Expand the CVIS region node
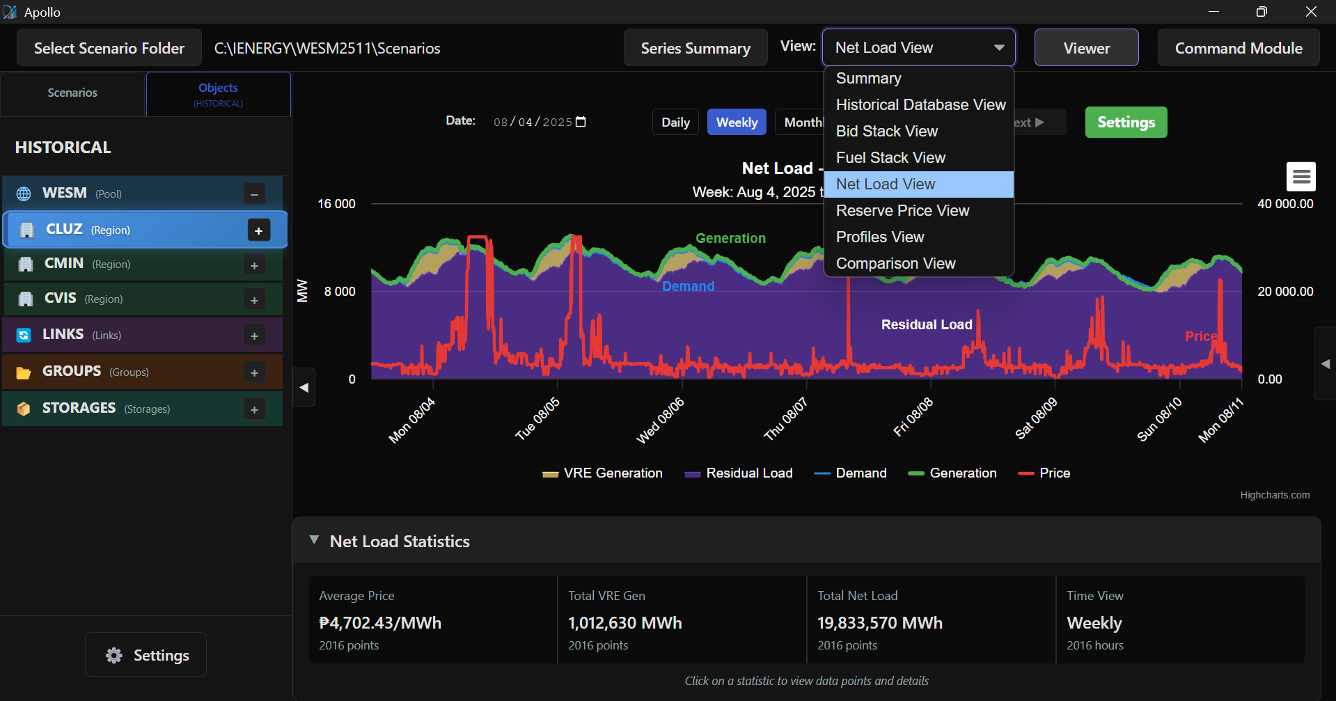 pyautogui.click(x=254, y=300)
